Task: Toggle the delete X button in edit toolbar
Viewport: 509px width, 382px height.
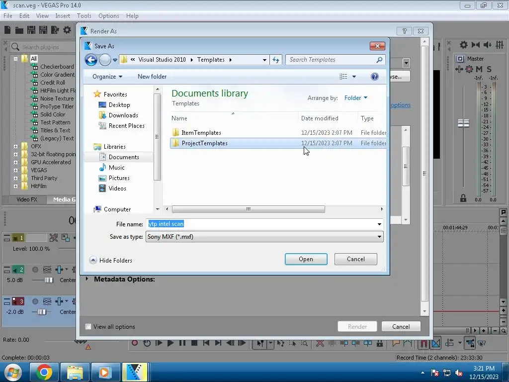Action: (x=320, y=343)
